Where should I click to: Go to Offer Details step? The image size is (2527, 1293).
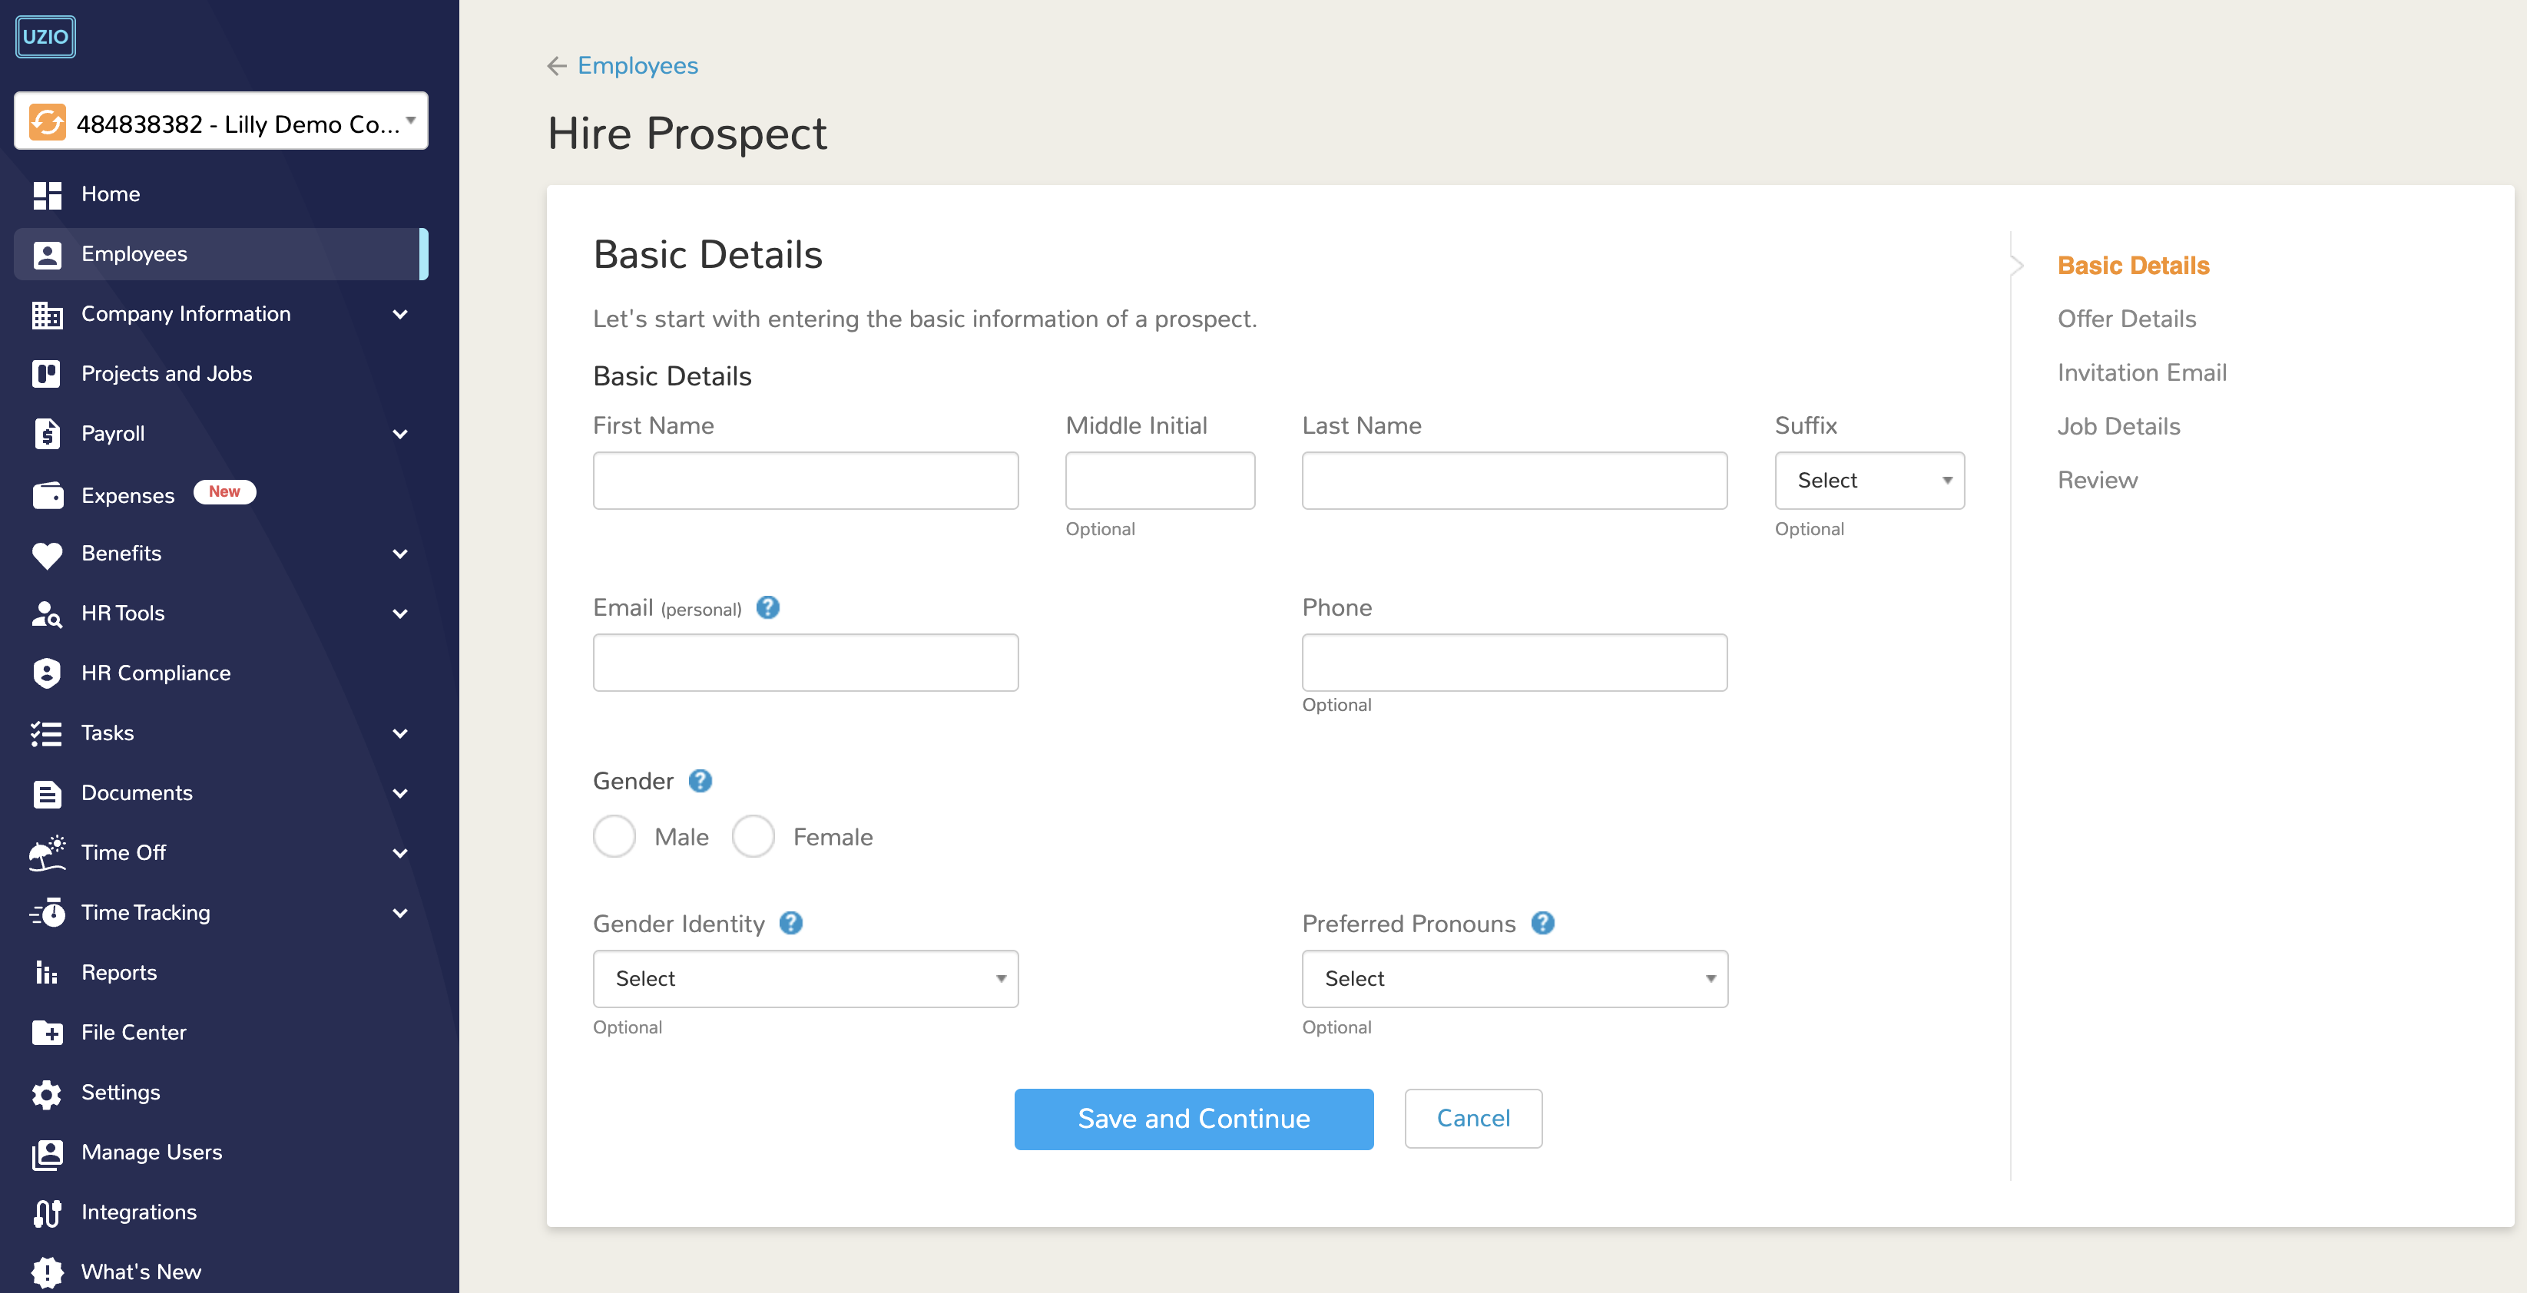coord(2126,319)
